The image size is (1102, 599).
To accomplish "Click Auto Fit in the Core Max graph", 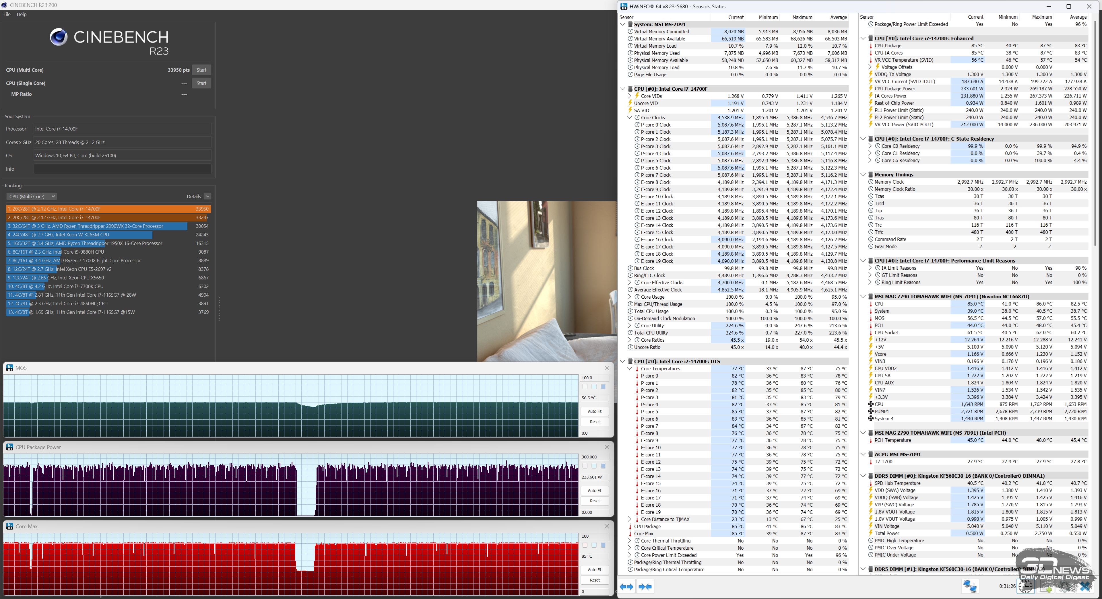I will pyautogui.click(x=595, y=570).
